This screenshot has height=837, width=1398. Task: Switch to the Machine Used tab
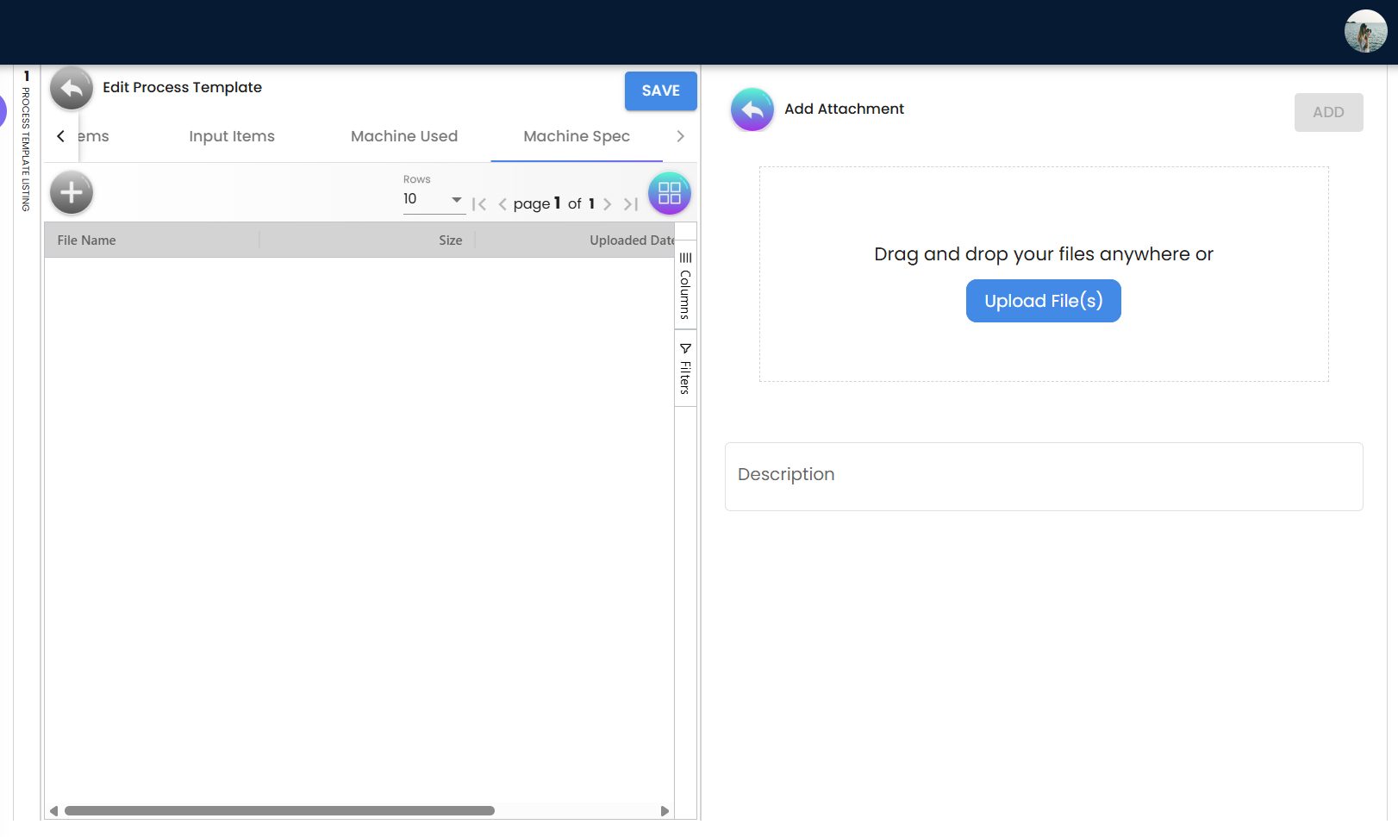point(404,136)
